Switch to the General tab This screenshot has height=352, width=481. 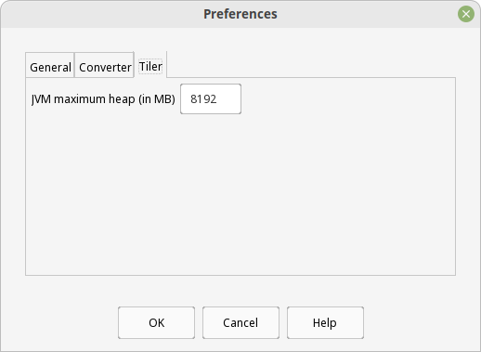(x=50, y=65)
